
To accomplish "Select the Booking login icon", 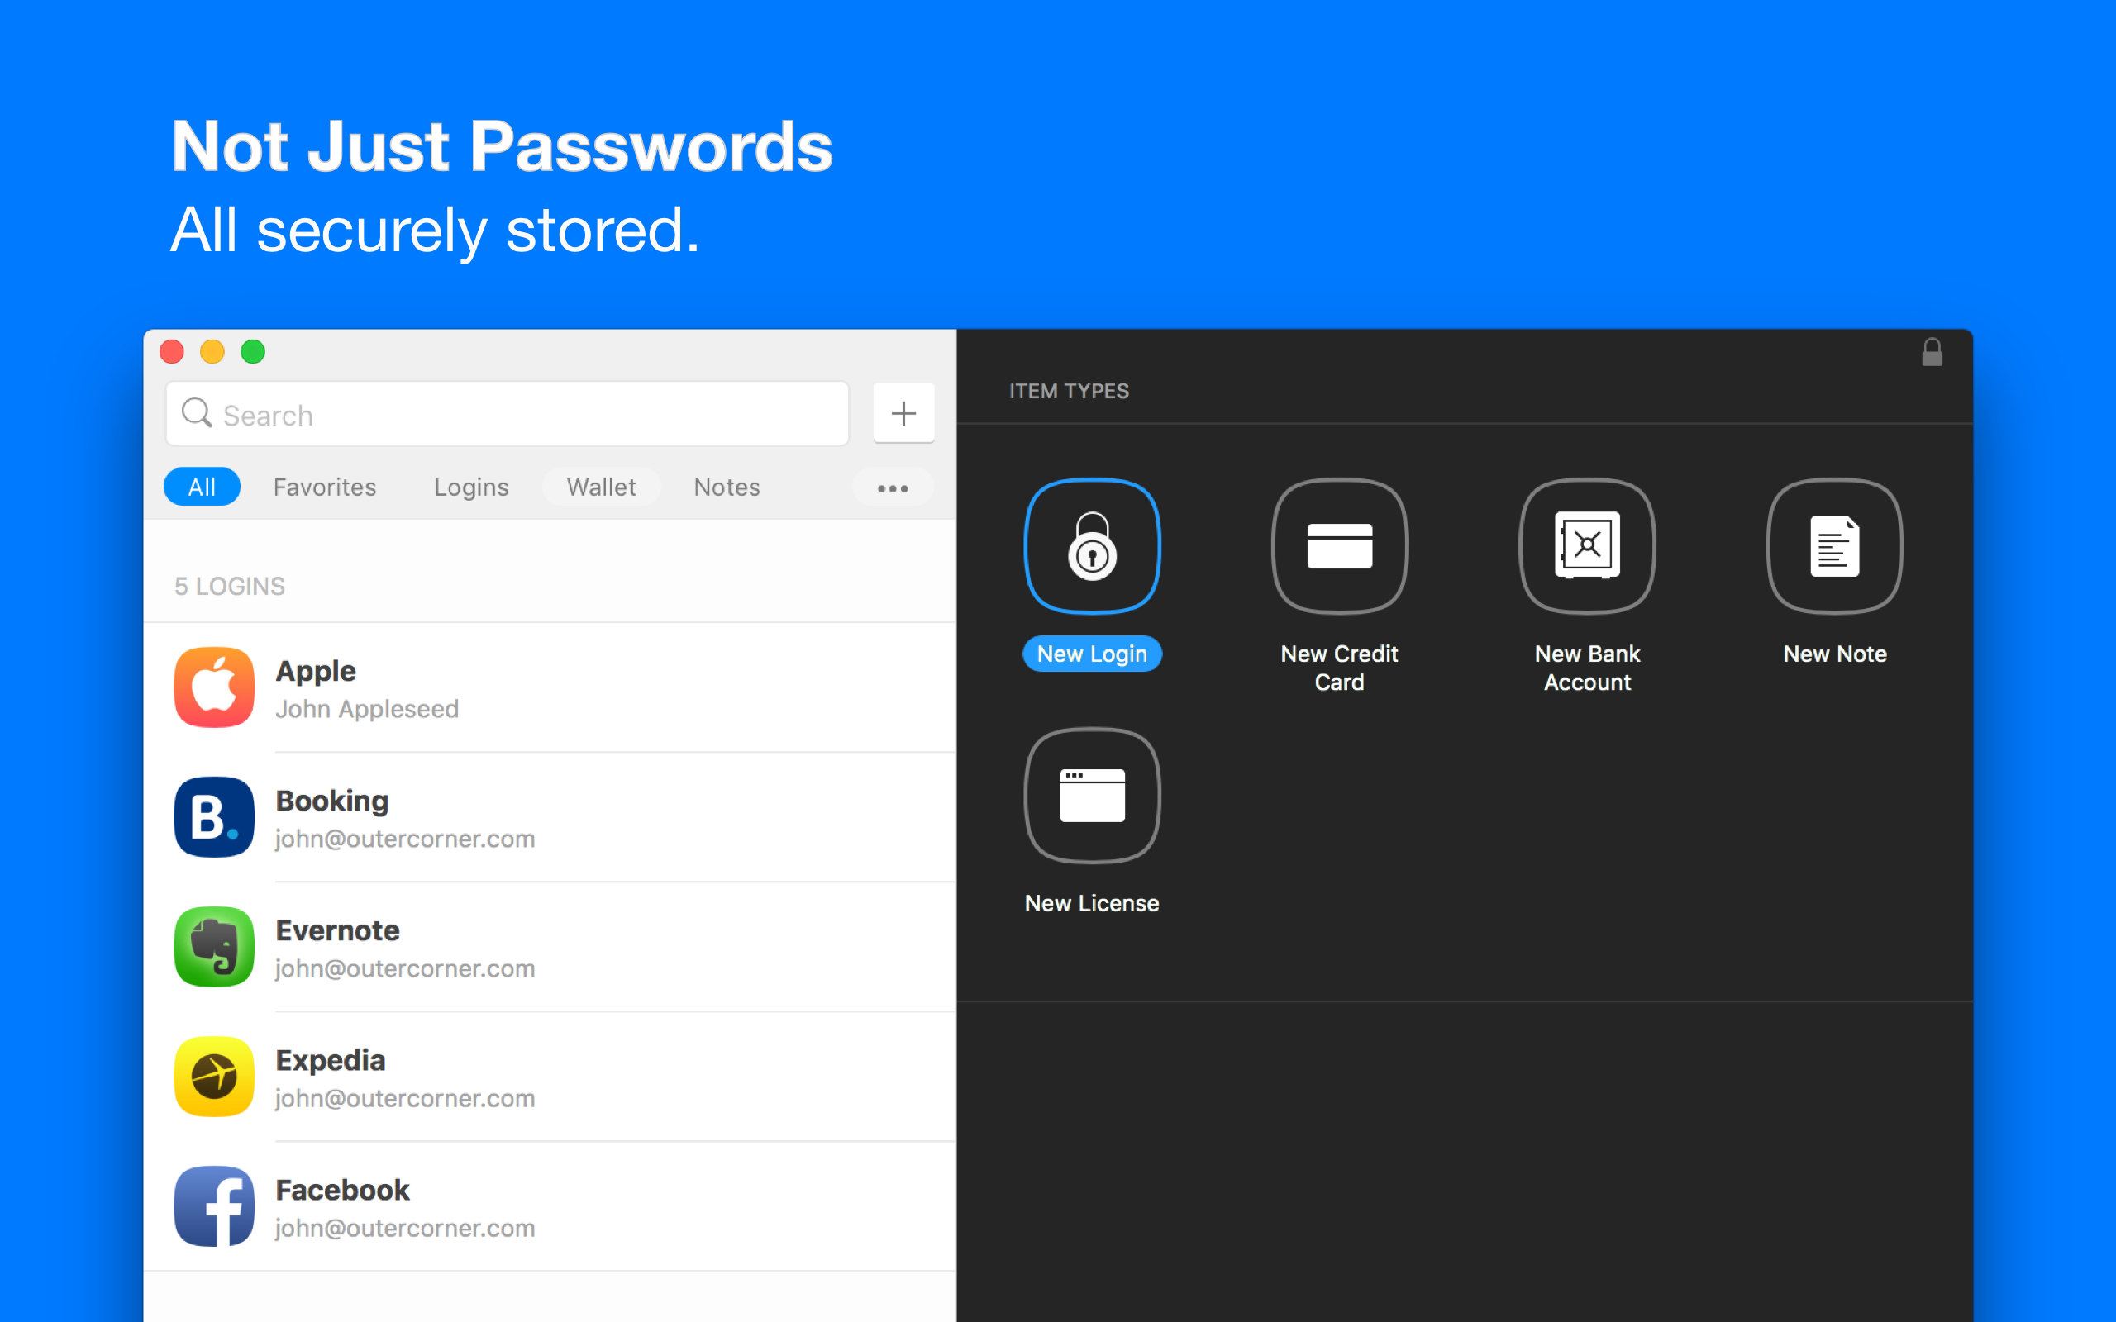I will (214, 817).
